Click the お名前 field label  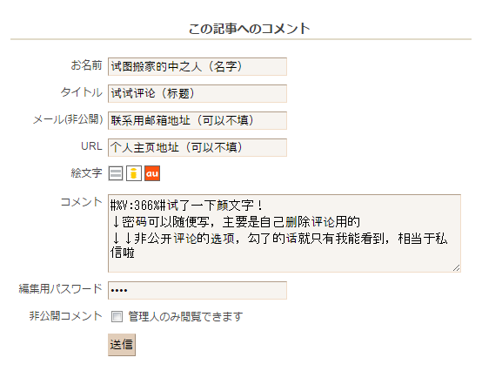(86, 65)
